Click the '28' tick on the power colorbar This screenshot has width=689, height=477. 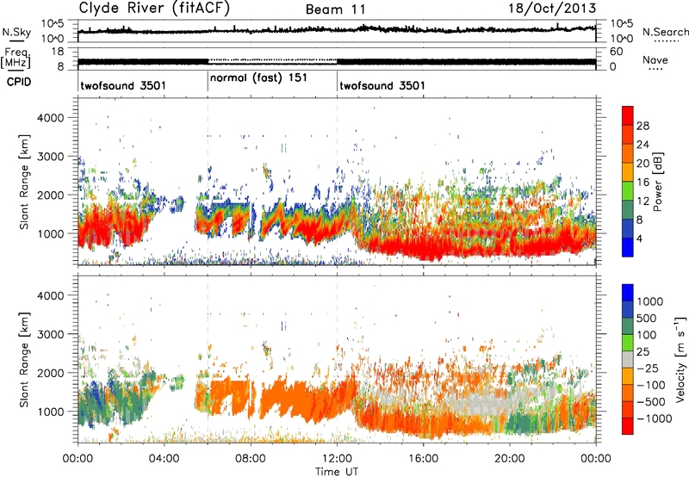642,126
